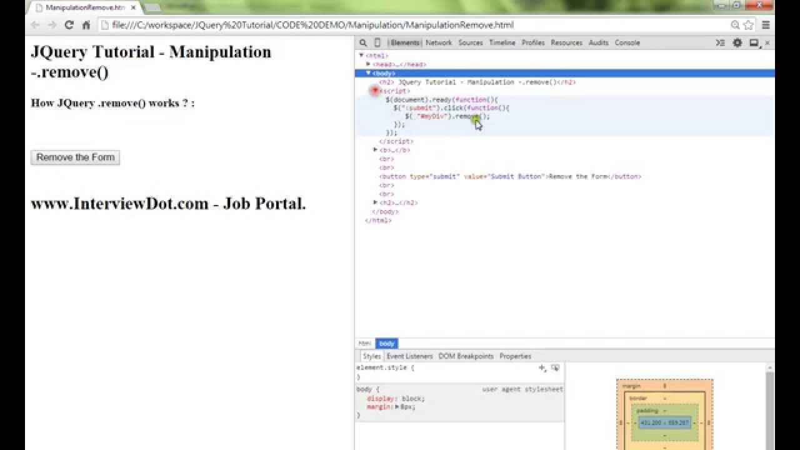Select the closing </body> row
This screenshot has width=800, height=450.
click(385, 211)
